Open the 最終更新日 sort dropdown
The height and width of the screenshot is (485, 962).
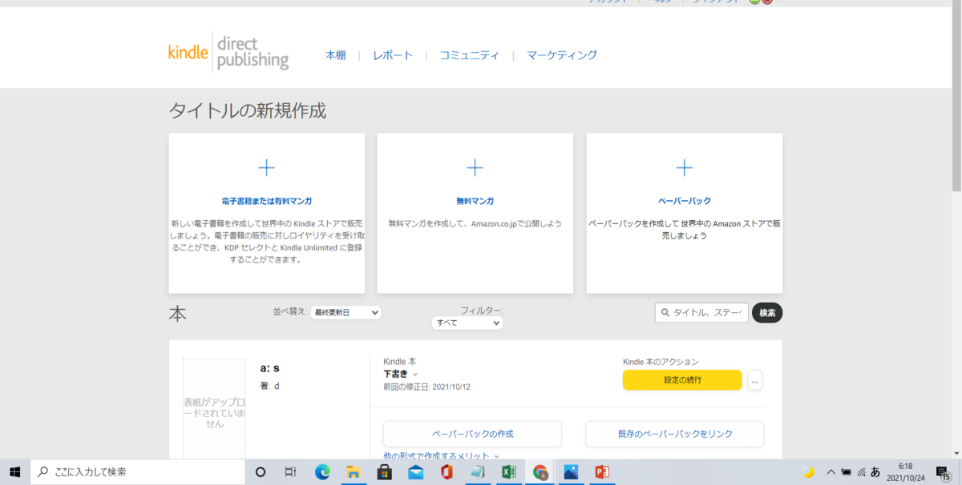pyautogui.click(x=346, y=312)
